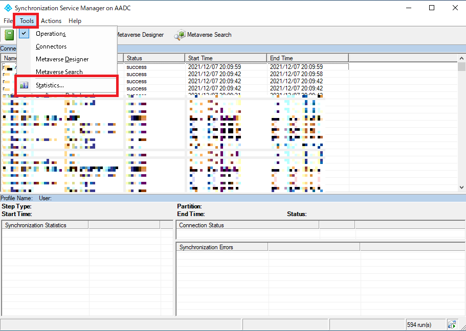The width and height of the screenshot is (466, 331).
Task: Click the green Operations book icon
Action: [9, 35]
